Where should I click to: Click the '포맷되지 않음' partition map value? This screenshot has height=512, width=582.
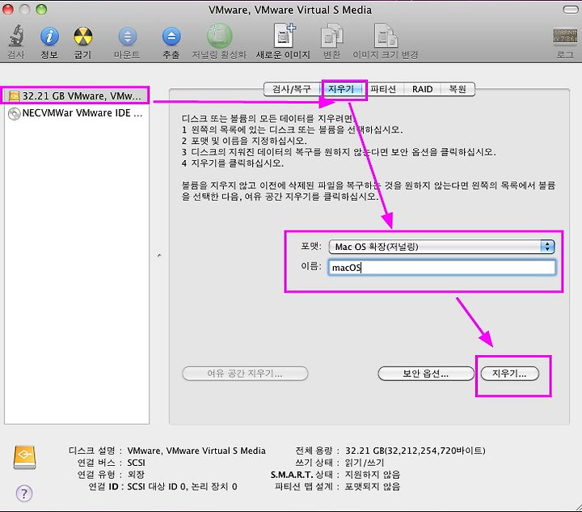373,486
